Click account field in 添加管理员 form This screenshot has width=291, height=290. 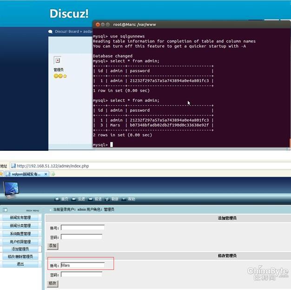(x=83, y=228)
